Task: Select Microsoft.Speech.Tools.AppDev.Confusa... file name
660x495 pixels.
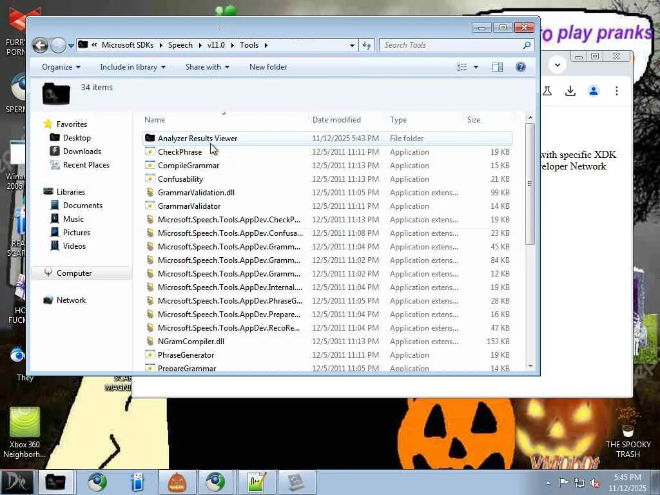Action: pyautogui.click(x=230, y=233)
